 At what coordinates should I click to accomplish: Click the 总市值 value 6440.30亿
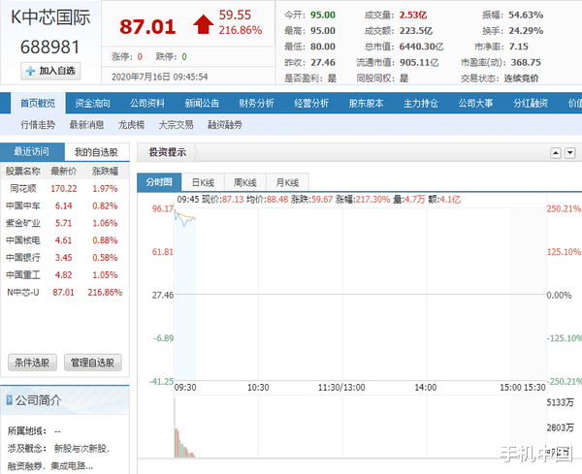tap(421, 47)
